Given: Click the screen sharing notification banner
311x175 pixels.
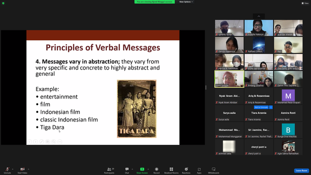Looking at the screenshot, I should (155, 2).
